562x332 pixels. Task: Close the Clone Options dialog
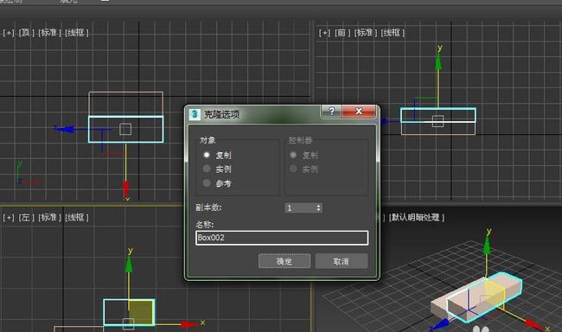[x=359, y=111]
